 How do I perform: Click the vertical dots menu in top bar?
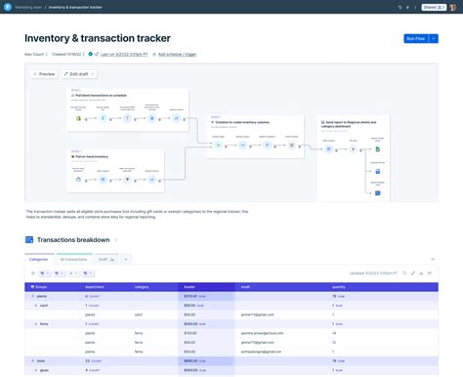(x=415, y=7)
